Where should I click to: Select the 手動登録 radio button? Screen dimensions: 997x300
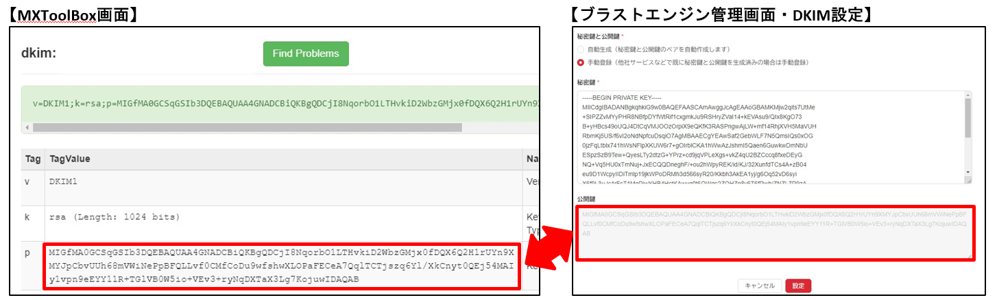(581, 62)
